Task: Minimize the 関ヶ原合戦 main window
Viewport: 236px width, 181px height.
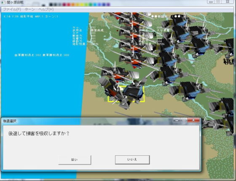Action: (x=211, y=2)
